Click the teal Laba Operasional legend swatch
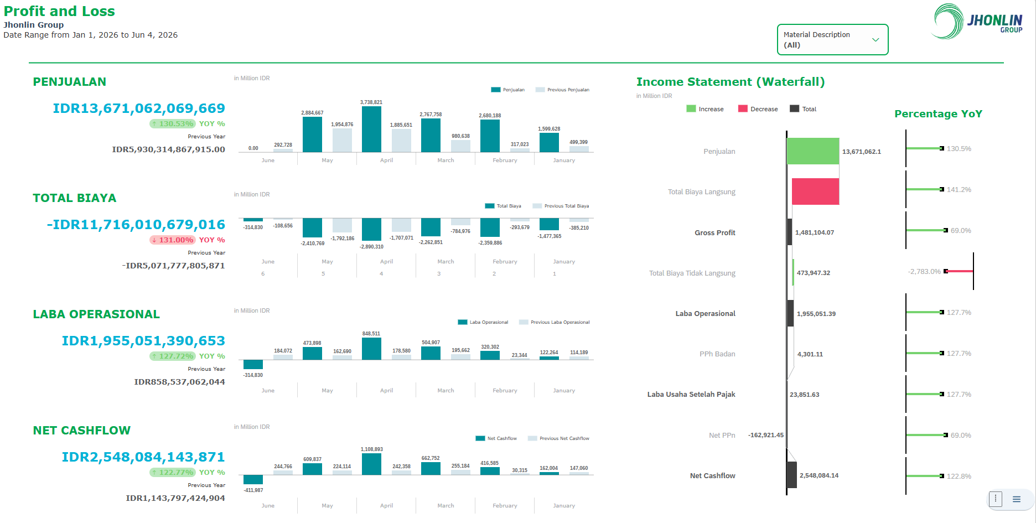Image resolution: width=1036 pixels, height=523 pixels. 463,322
